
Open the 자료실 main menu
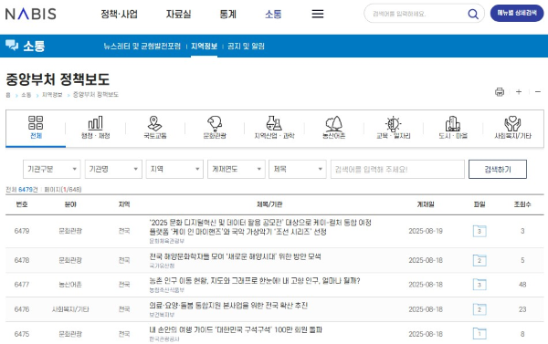(x=178, y=15)
